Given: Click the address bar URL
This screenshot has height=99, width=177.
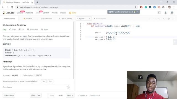Looking at the screenshot, I should [39, 7].
